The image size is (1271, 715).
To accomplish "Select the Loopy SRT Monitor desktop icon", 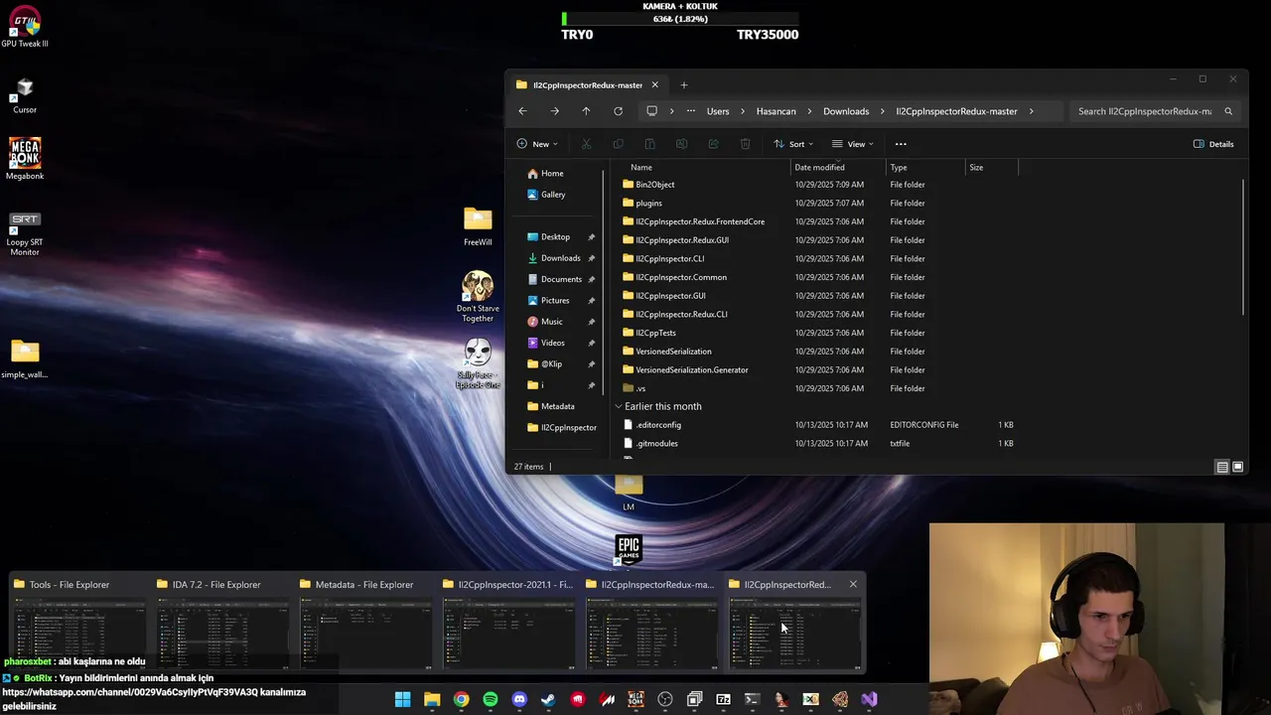I will pos(25,234).
